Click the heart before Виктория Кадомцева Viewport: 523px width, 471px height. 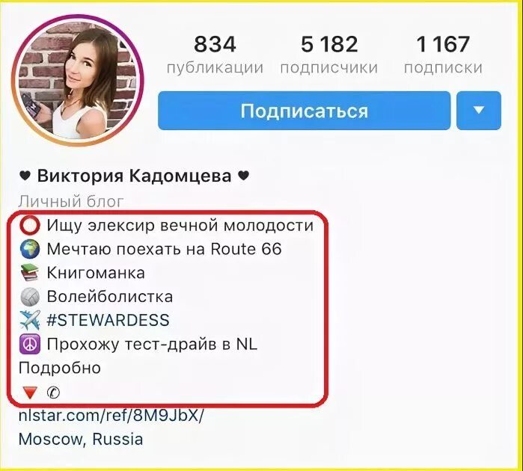(25, 176)
